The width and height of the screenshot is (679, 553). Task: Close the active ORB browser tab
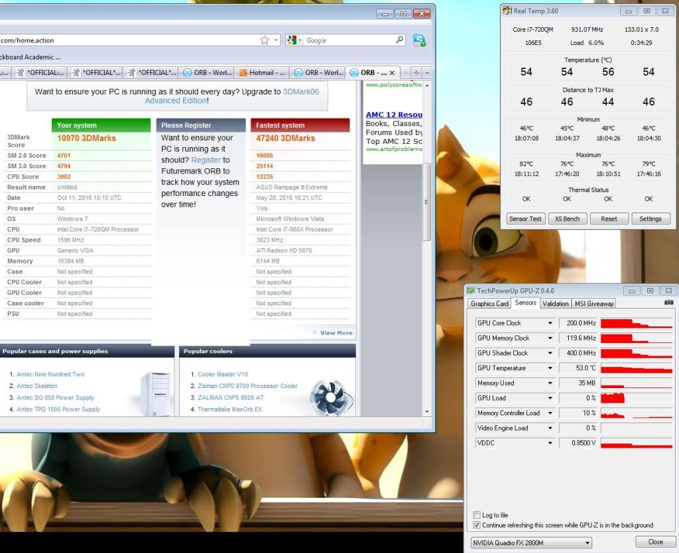pos(392,73)
